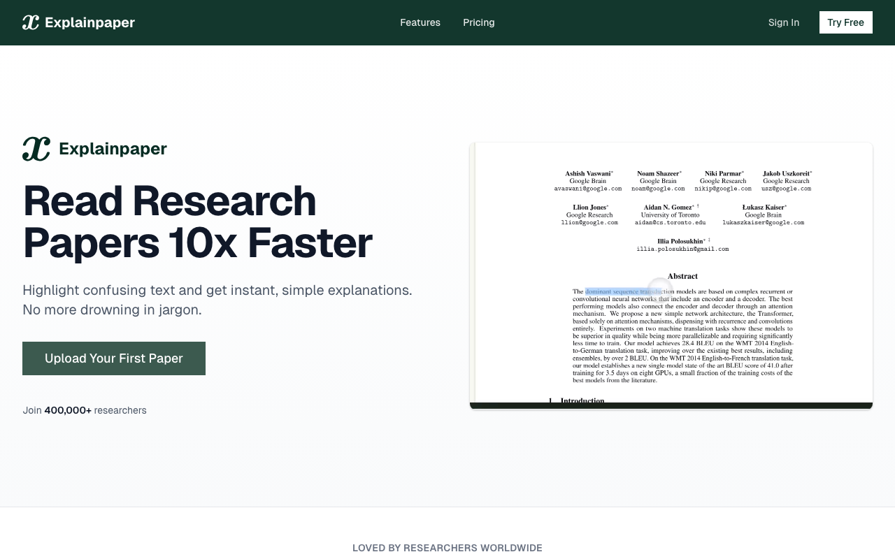Click author name Ashish Vaswani in paper
This screenshot has width=895, height=559.
point(588,173)
